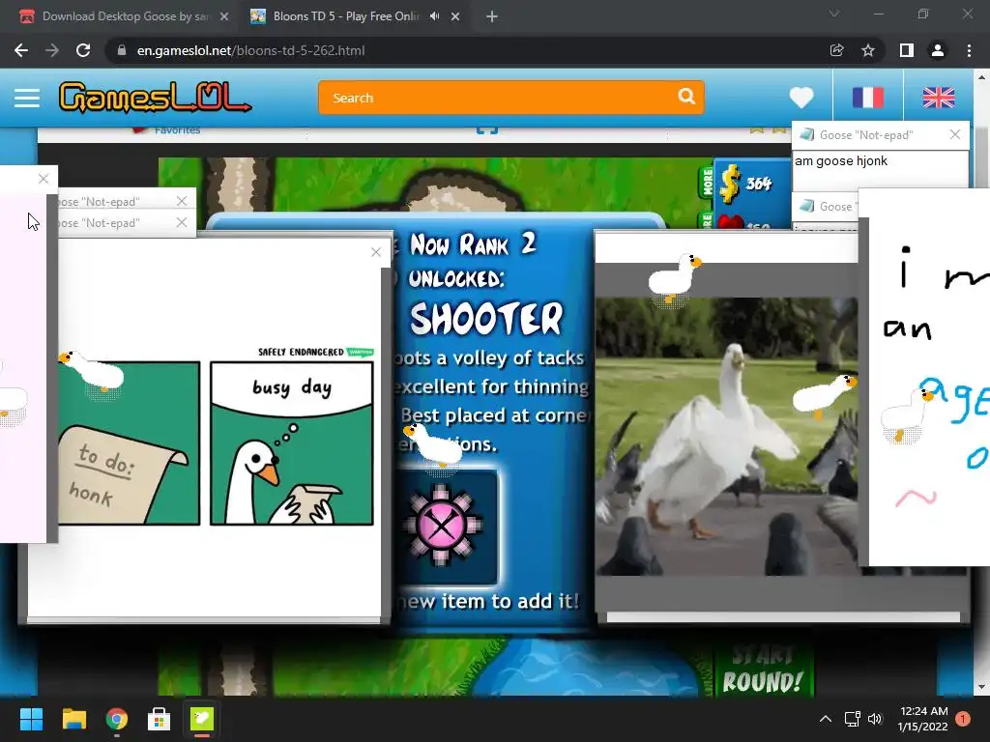
Task: Click the 'to do: honk' comic panel
Action: click(x=129, y=442)
